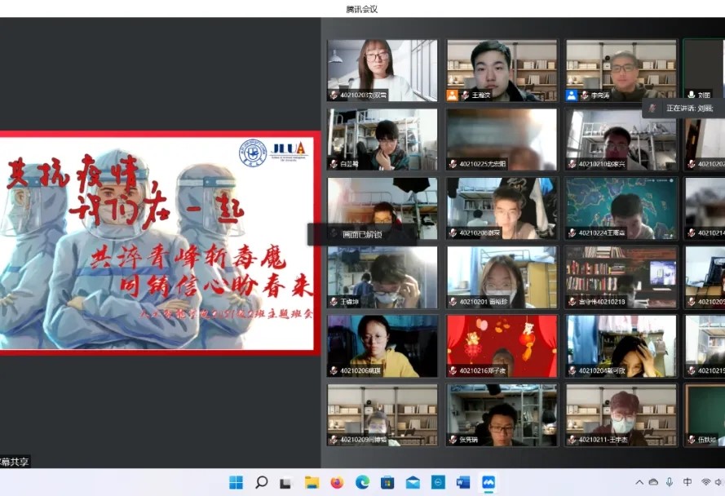Image resolution: width=725 pixels, height=496 pixels.
Task: Open the Windows Start menu
Action: [236, 482]
